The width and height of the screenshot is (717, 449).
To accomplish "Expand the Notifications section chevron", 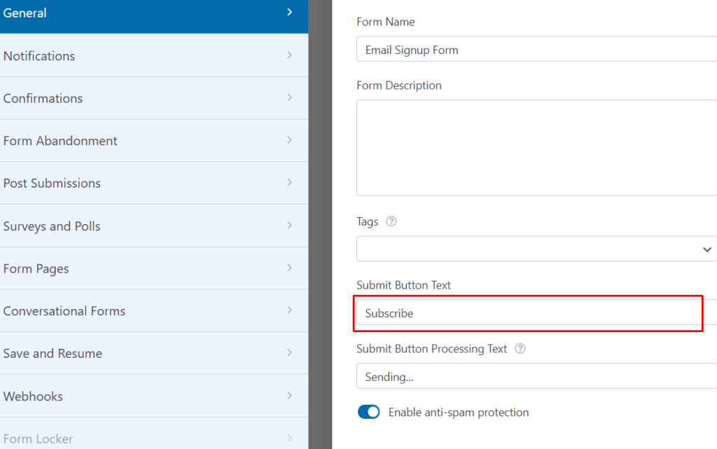I will click(289, 55).
